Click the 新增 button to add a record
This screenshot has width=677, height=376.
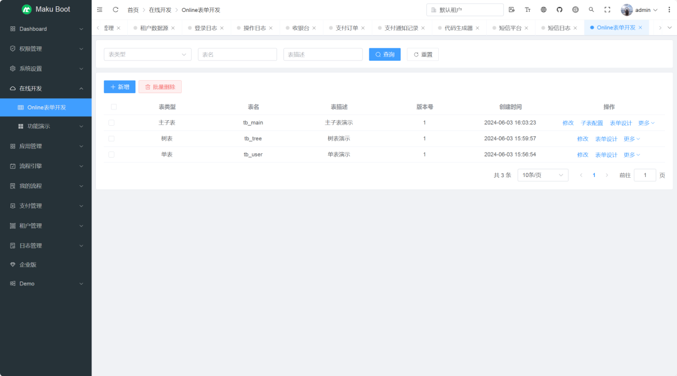pyautogui.click(x=120, y=86)
